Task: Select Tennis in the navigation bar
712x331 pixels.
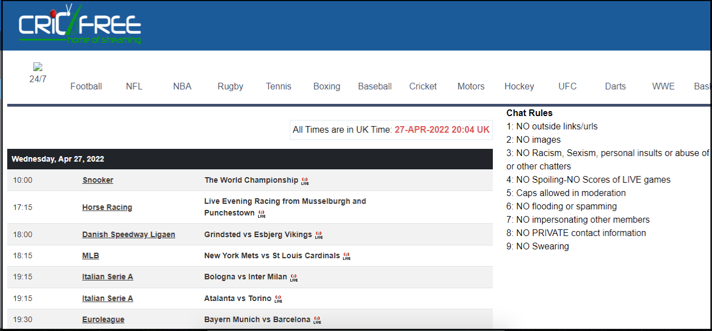Action: [279, 86]
